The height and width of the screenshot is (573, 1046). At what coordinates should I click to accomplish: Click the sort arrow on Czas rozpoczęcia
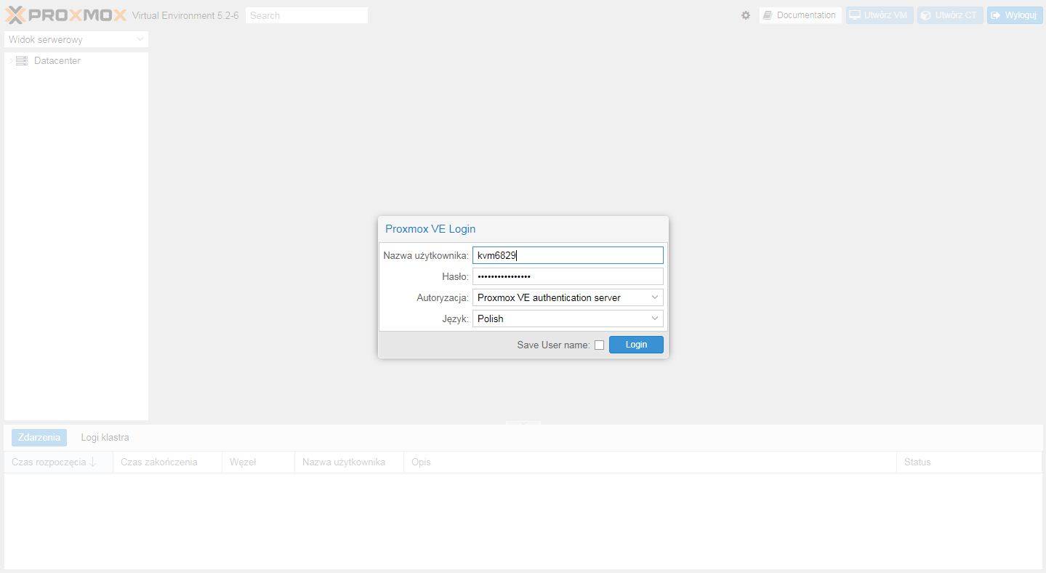click(93, 462)
